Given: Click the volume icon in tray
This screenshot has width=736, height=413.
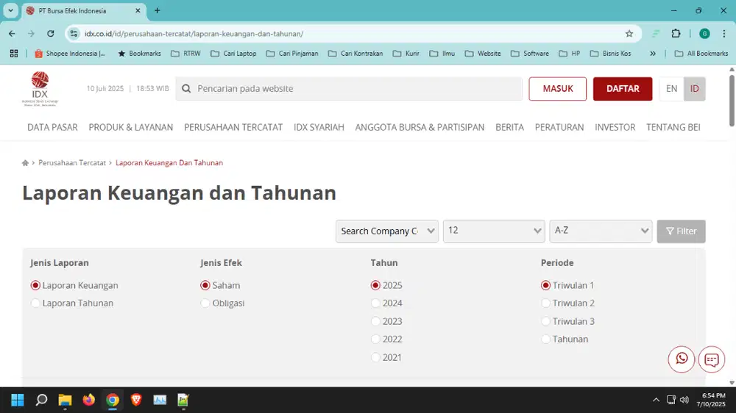Looking at the screenshot, I should pyautogui.click(x=684, y=400).
